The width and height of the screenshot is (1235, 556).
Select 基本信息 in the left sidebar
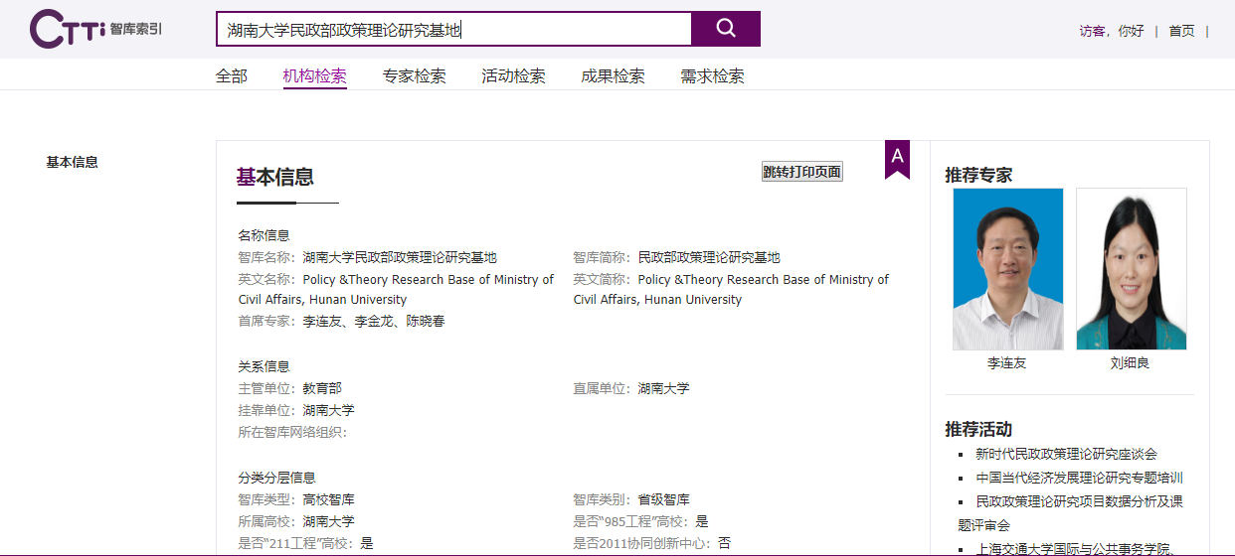pos(73,162)
